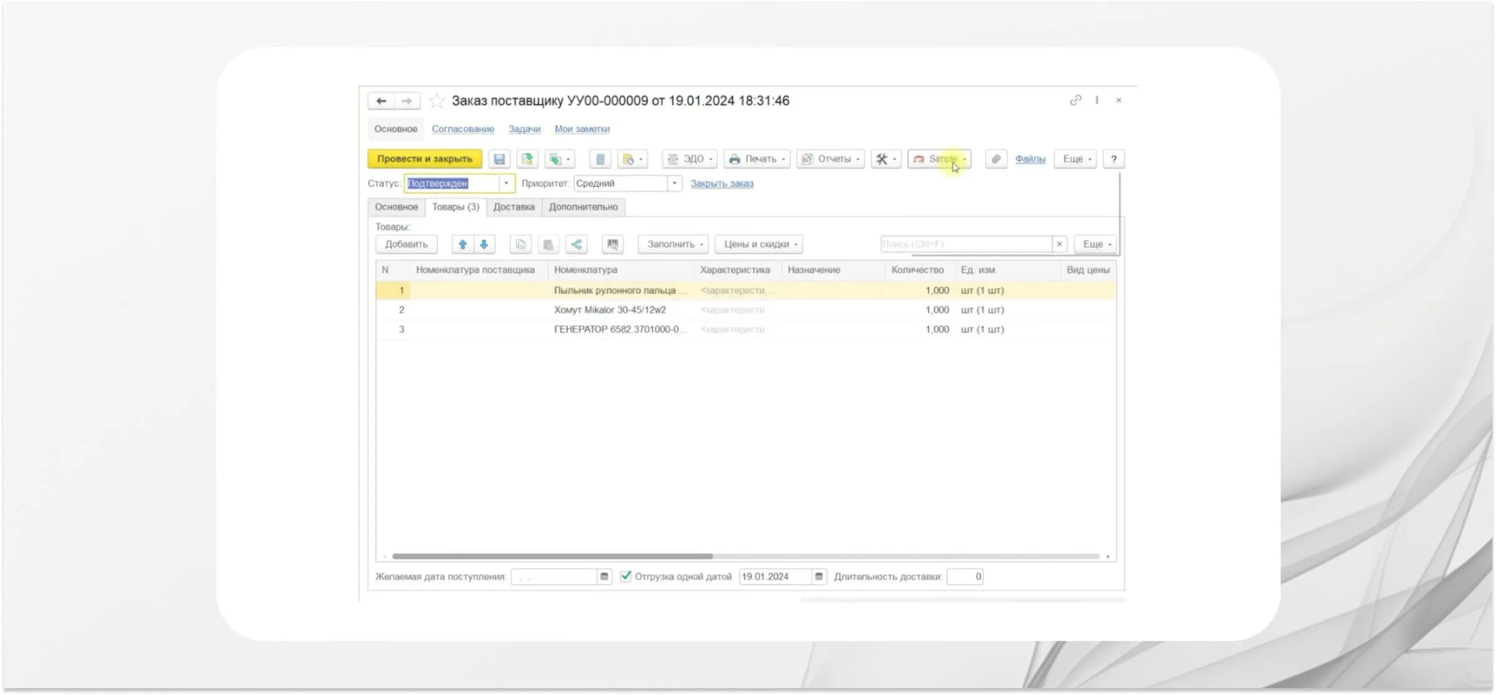The width and height of the screenshot is (1496, 695).
Task: Open the wrench tools dropdown
Action: 886,159
